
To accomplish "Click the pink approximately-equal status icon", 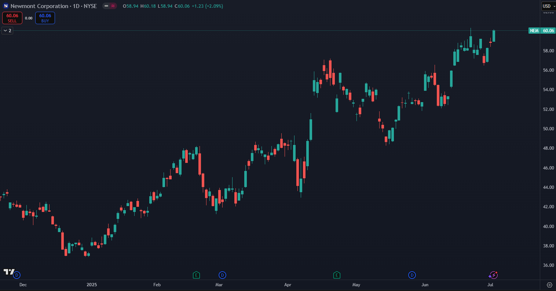I will (113, 6).
